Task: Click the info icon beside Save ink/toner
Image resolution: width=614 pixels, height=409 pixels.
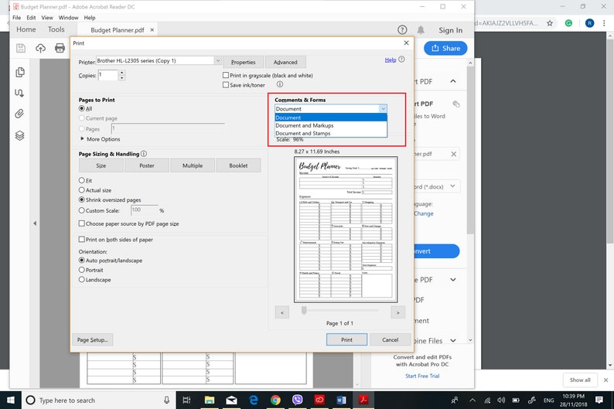Action: 280,84
